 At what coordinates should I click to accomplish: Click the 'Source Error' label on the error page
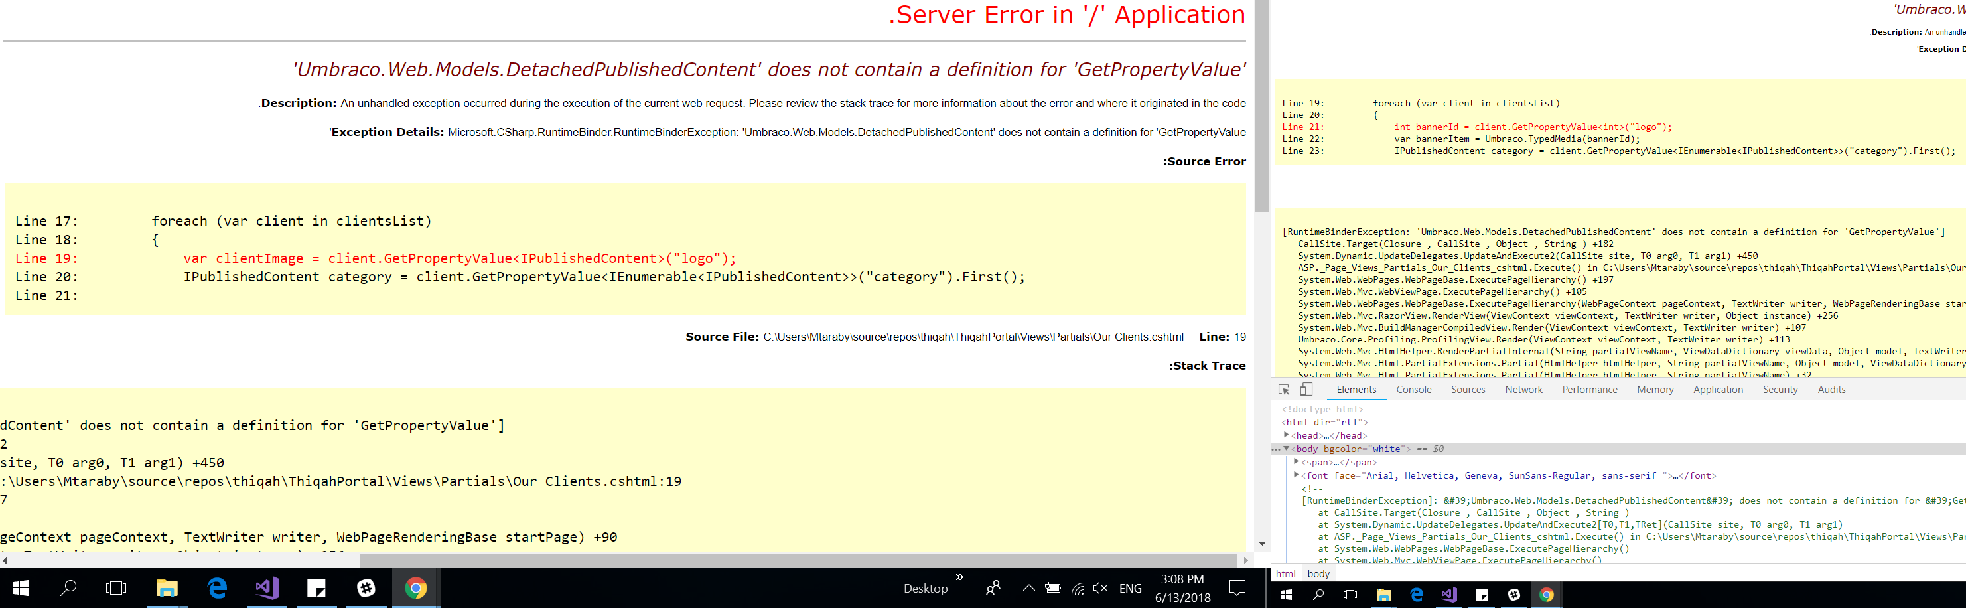(1204, 161)
